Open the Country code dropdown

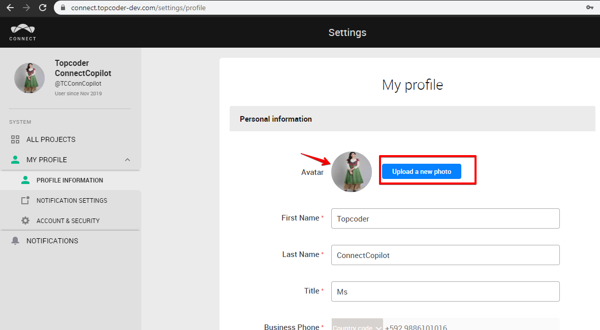[x=357, y=324]
